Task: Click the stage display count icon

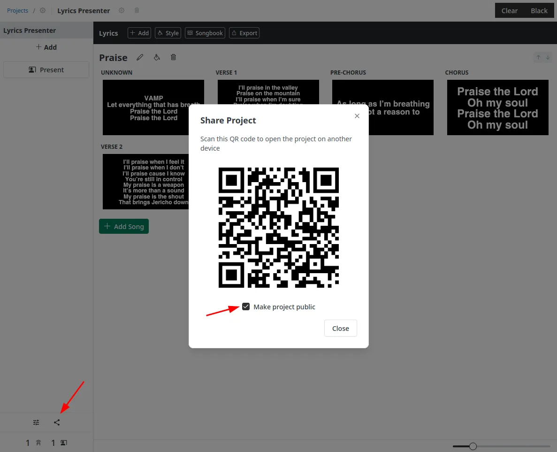Action: (38, 443)
